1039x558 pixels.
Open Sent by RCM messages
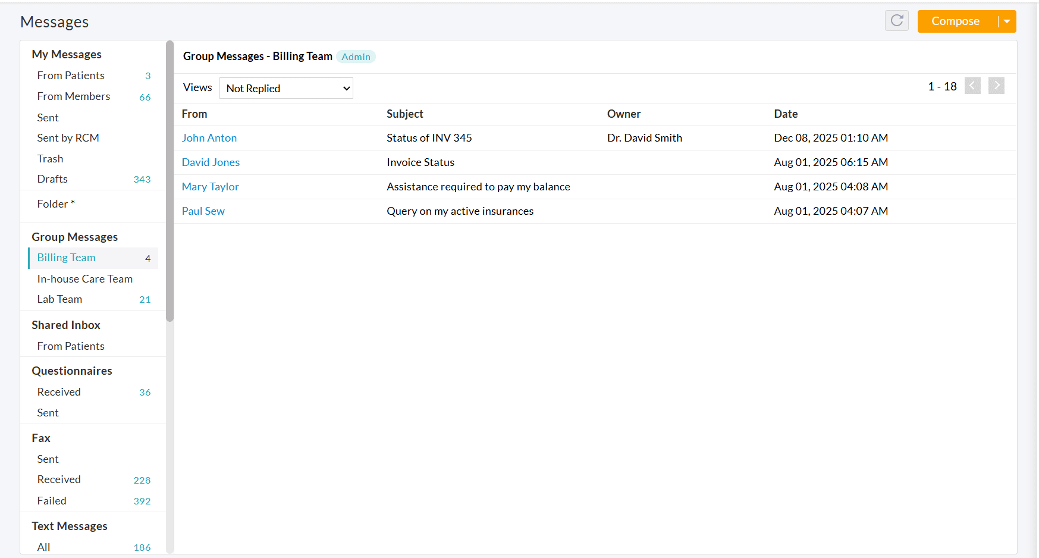(x=68, y=138)
